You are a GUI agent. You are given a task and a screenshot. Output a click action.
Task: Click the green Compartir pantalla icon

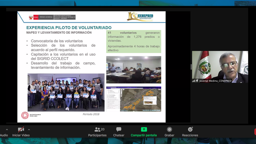click(x=144, y=129)
